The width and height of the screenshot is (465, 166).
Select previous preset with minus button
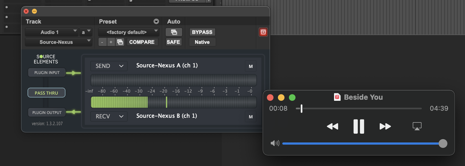102,42
